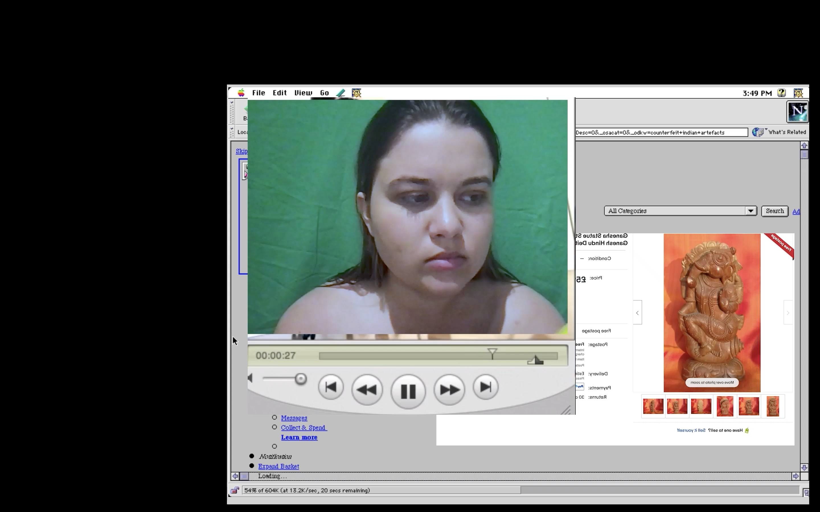
Task: Select the first Ganesha statue thumbnail
Action: click(x=653, y=406)
